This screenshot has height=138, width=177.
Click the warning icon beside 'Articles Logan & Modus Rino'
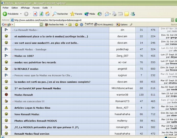click(x=6, y=107)
